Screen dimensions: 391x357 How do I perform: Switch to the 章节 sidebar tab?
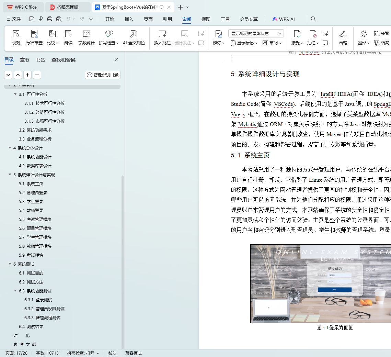[24, 60]
